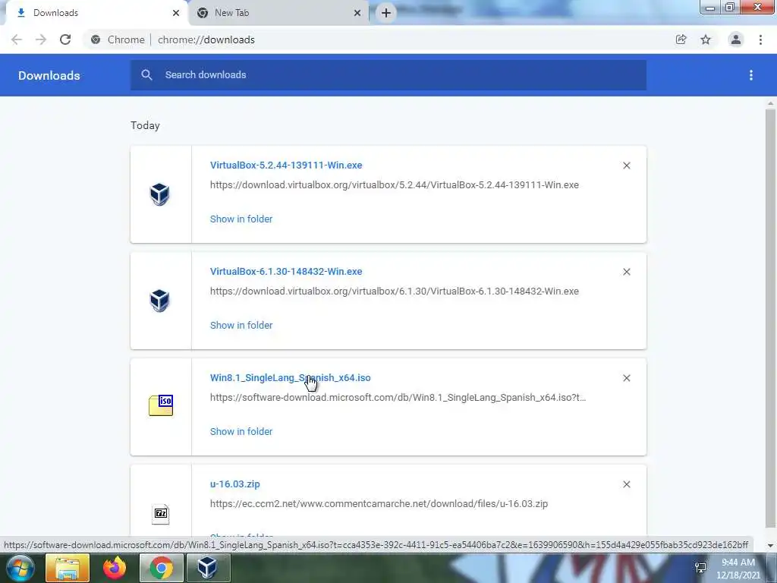The image size is (777, 583).
Task: Open VirtualBox-5.2.44-139111-Win.exe file link
Action: pyautogui.click(x=286, y=165)
